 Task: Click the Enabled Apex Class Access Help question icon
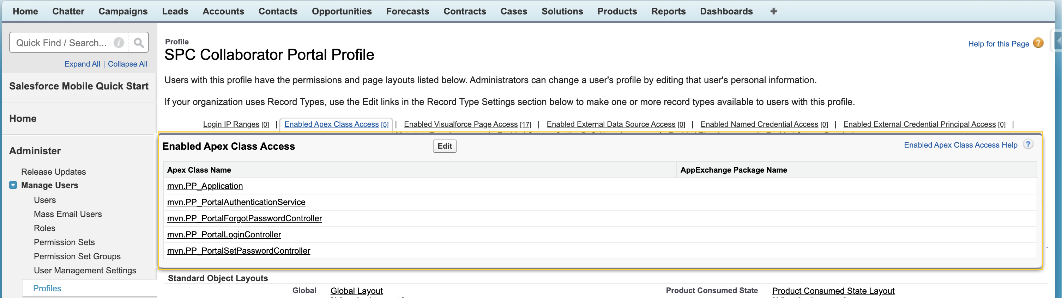[1028, 144]
